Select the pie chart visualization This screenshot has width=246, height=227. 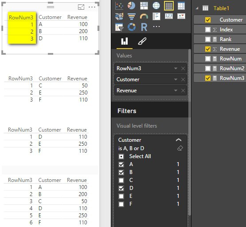131,6
